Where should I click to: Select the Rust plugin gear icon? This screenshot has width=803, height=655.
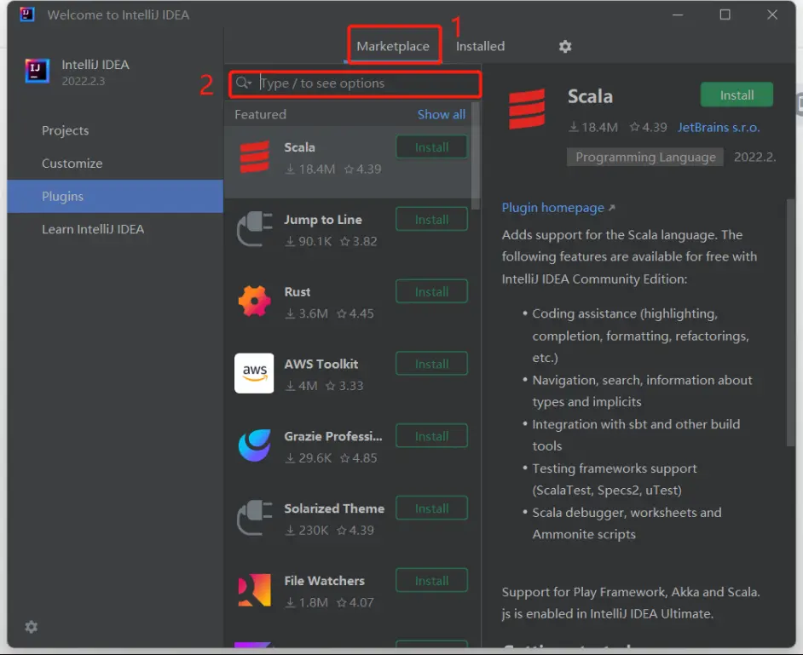click(x=255, y=301)
